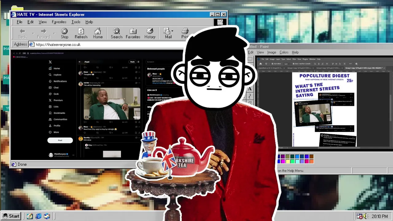Click the Photoshop Home icon in the options bar
Viewport: 393px width, 221px height.
(261, 64)
